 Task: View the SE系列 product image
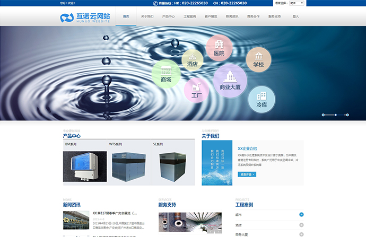pyautogui.click(x=173, y=166)
